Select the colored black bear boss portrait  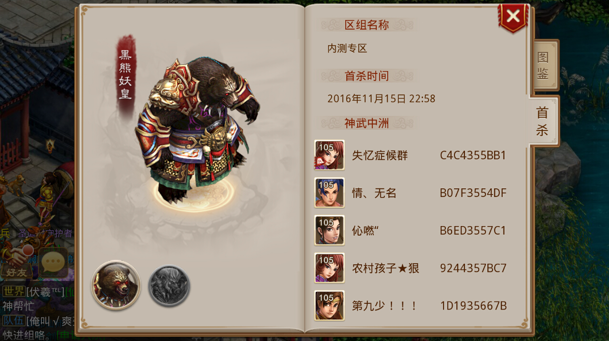[x=116, y=285]
